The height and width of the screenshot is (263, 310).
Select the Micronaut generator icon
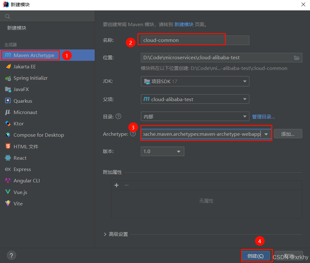(x=8, y=112)
